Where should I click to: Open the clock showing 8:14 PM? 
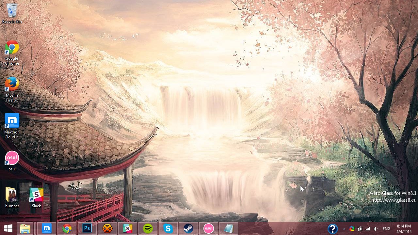404,229
